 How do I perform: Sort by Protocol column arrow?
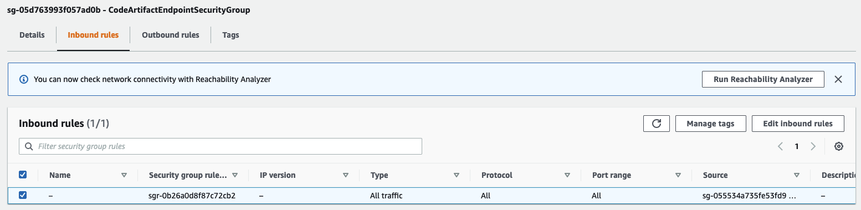(x=567, y=175)
